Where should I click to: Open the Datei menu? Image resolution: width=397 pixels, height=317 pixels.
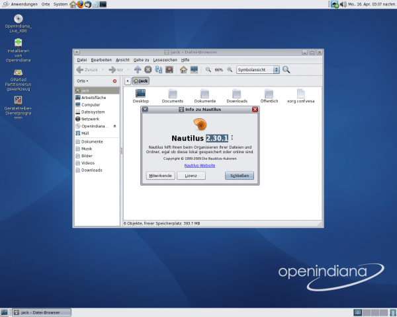point(82,60)
